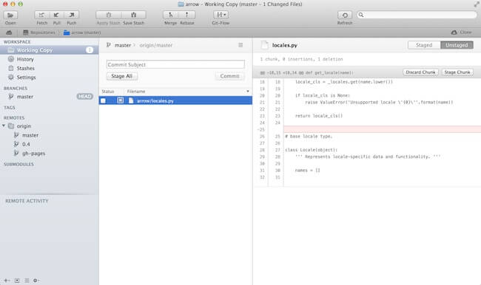Click the Submodules section header
The width and height of the screenshot is (481, 285).
(x=18, y=165)
